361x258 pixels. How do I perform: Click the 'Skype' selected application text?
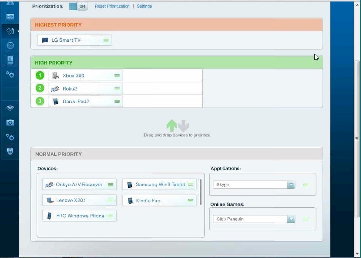point(223,185)
